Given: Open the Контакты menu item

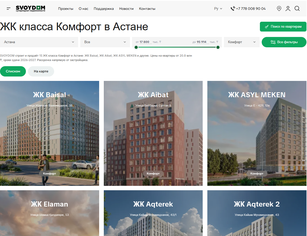Looking at the screenshot, I should 147,9.
